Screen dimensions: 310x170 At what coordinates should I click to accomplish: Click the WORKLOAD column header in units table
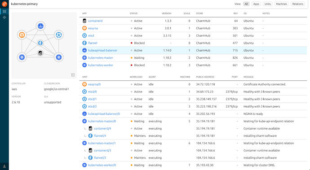pyautogui.click(x=136, y=77)
